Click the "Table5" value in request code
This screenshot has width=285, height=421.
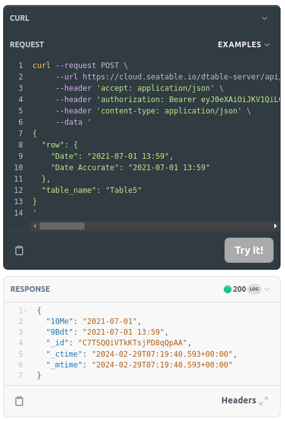click(124, 190)
